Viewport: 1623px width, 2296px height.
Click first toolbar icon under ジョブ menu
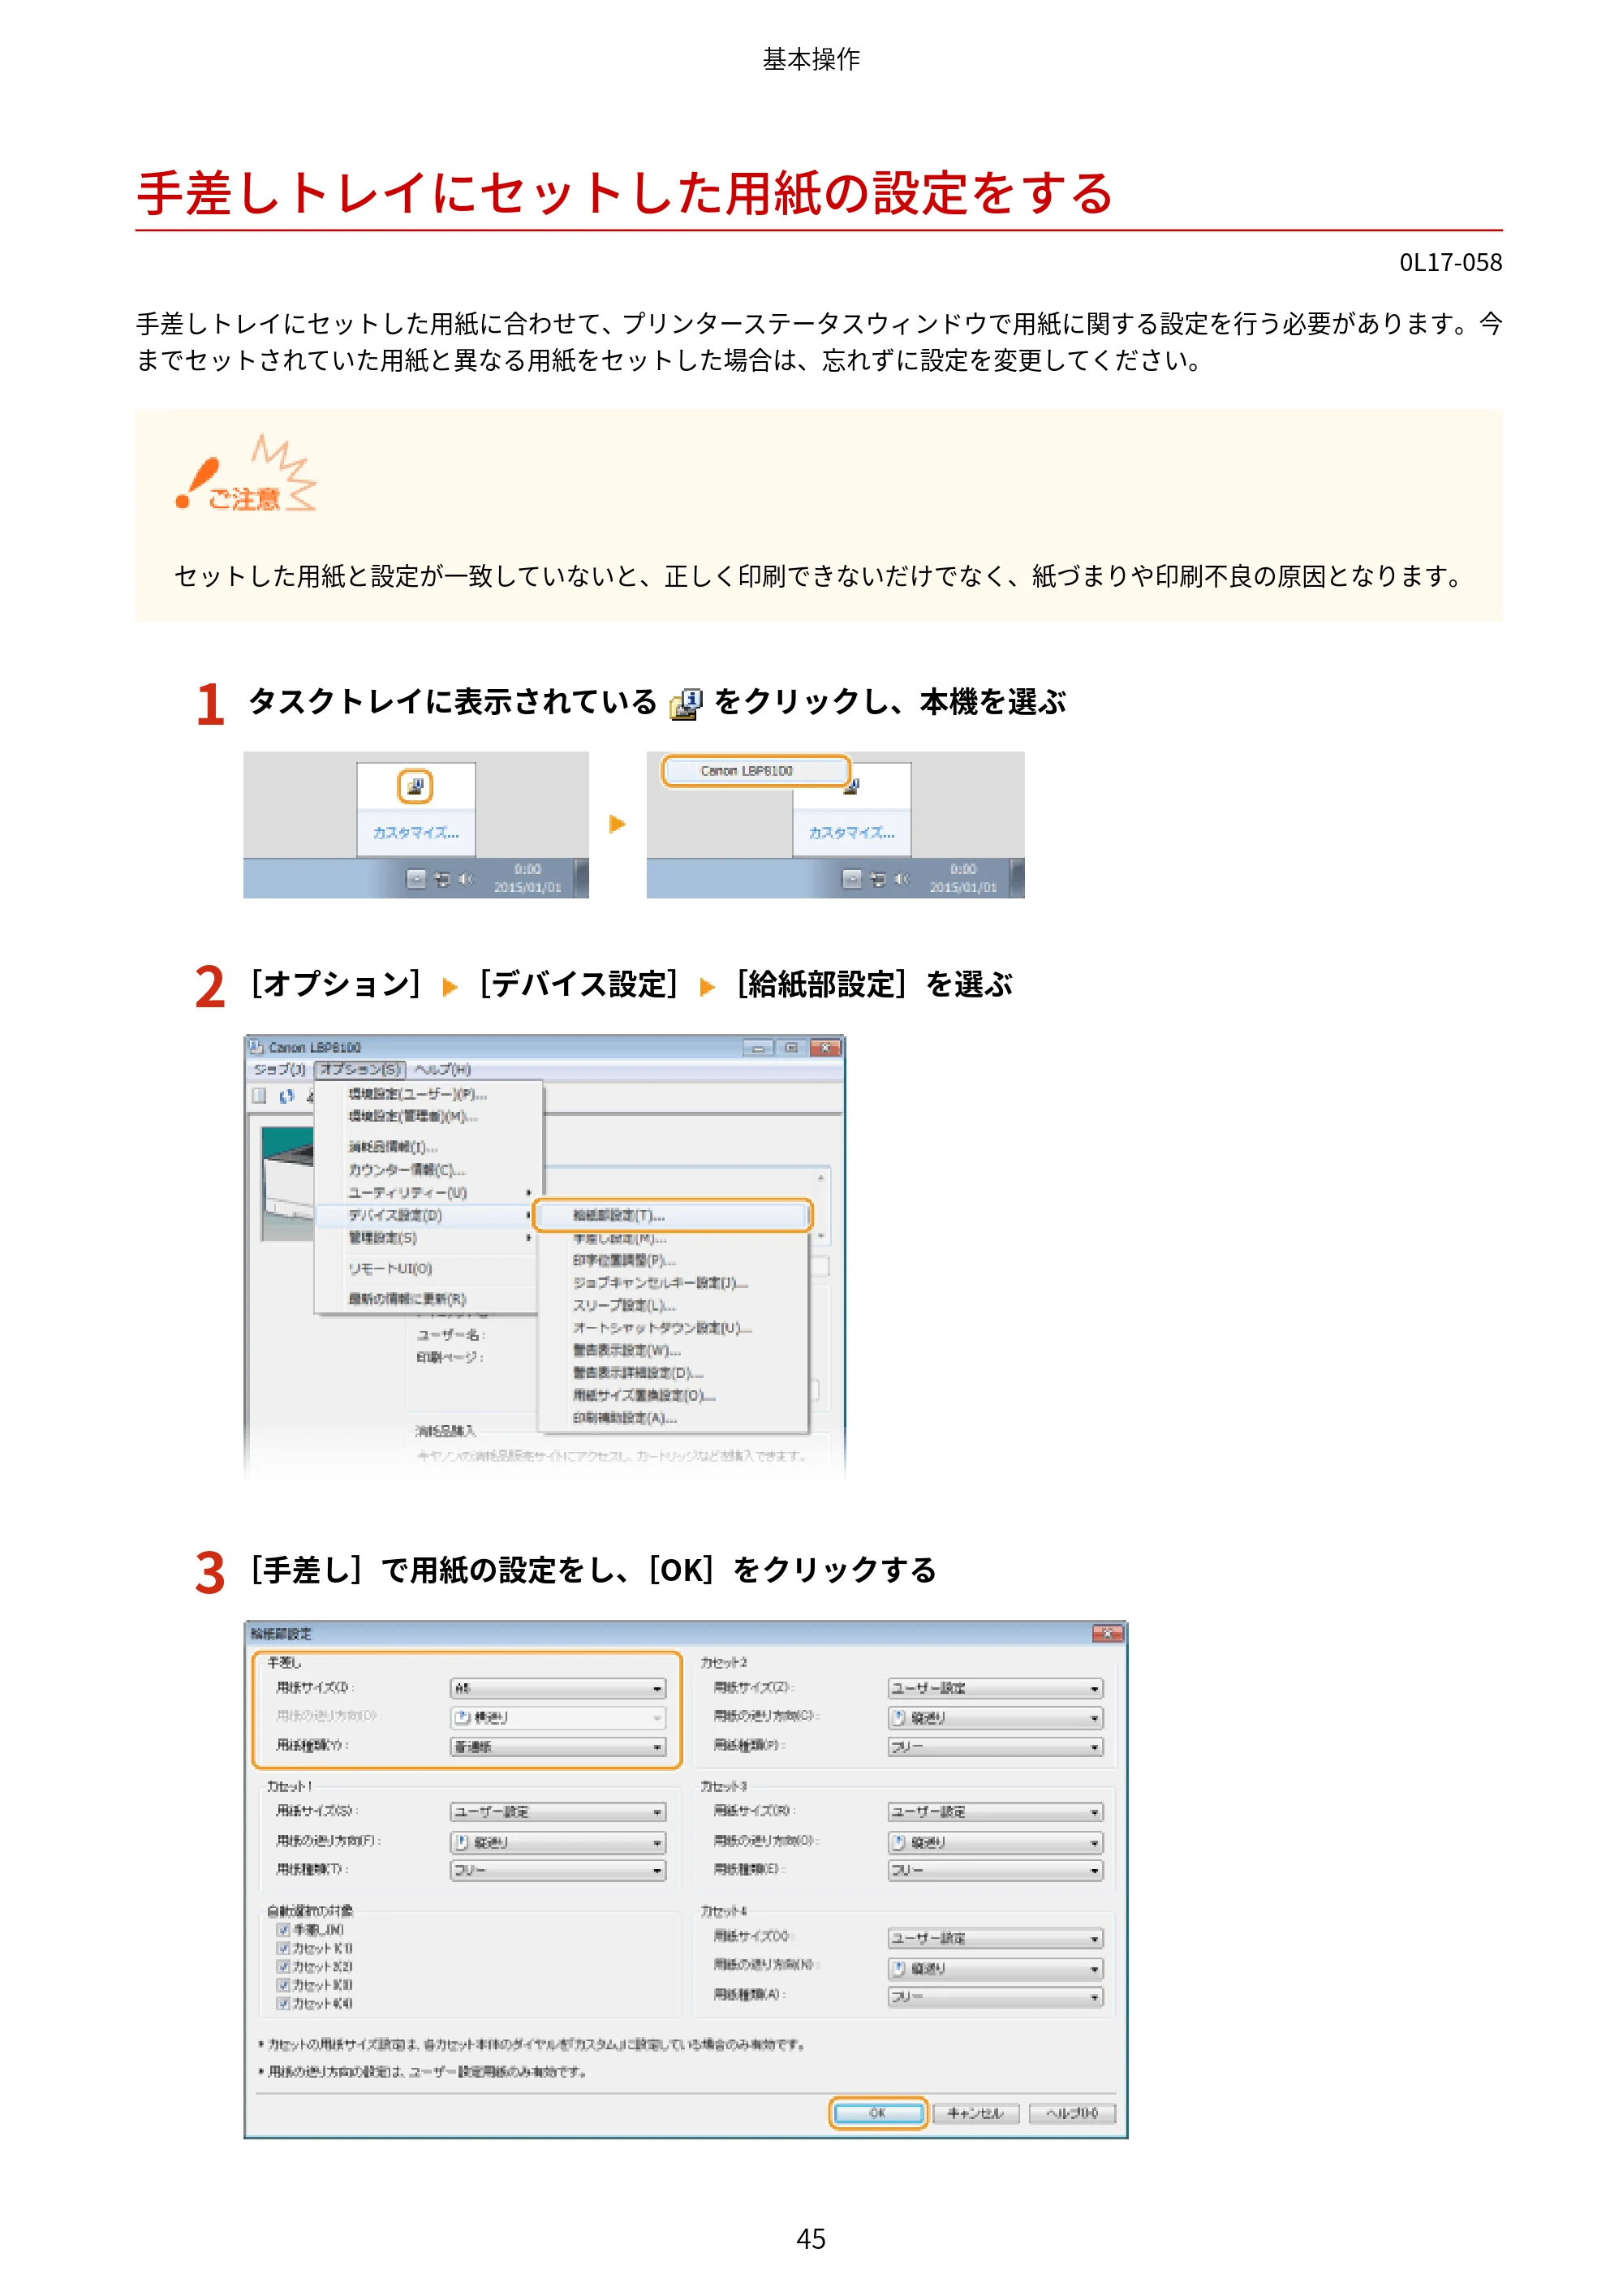pos(260,1096)
